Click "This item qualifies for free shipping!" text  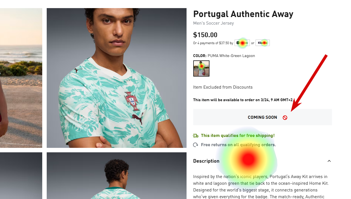238,136
